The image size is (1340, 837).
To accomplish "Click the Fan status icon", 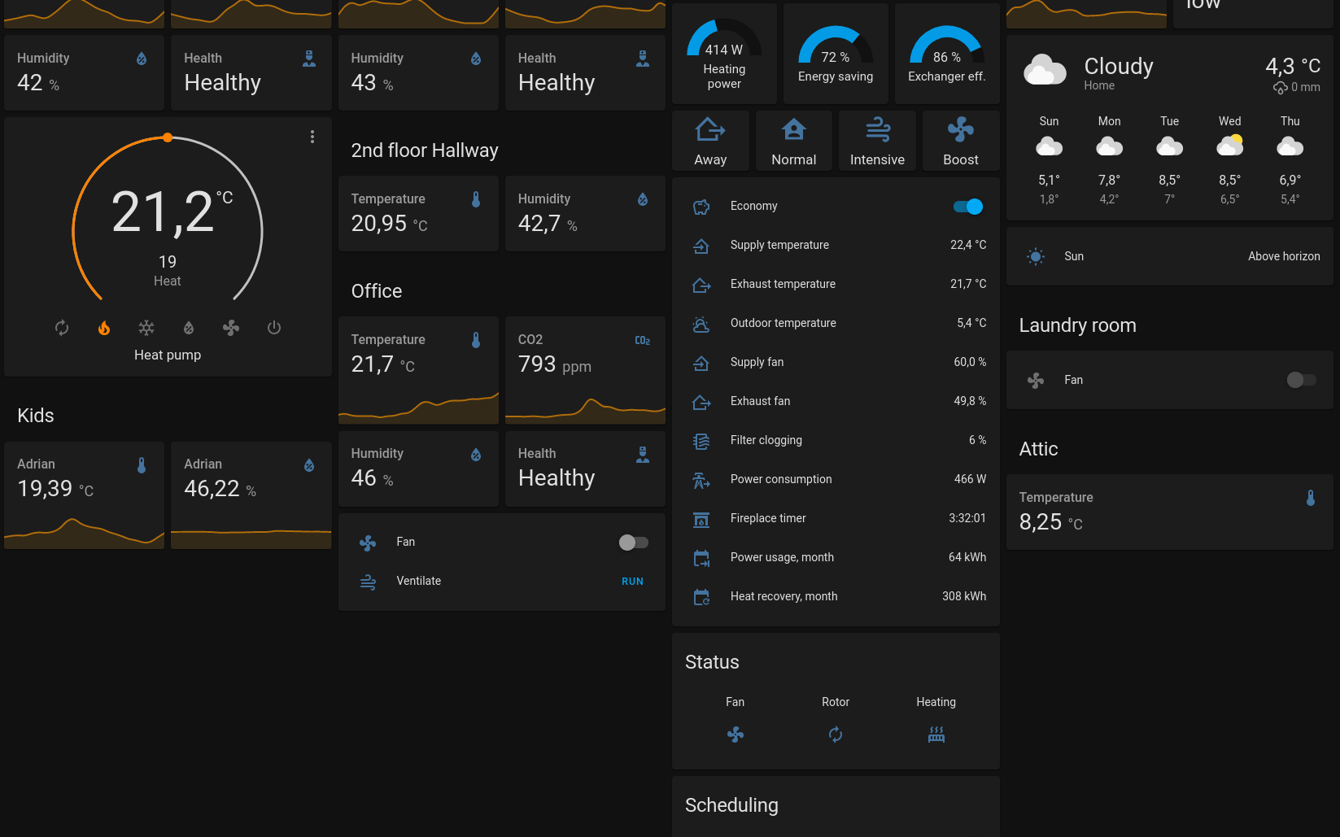I will [x=735, y=735].
